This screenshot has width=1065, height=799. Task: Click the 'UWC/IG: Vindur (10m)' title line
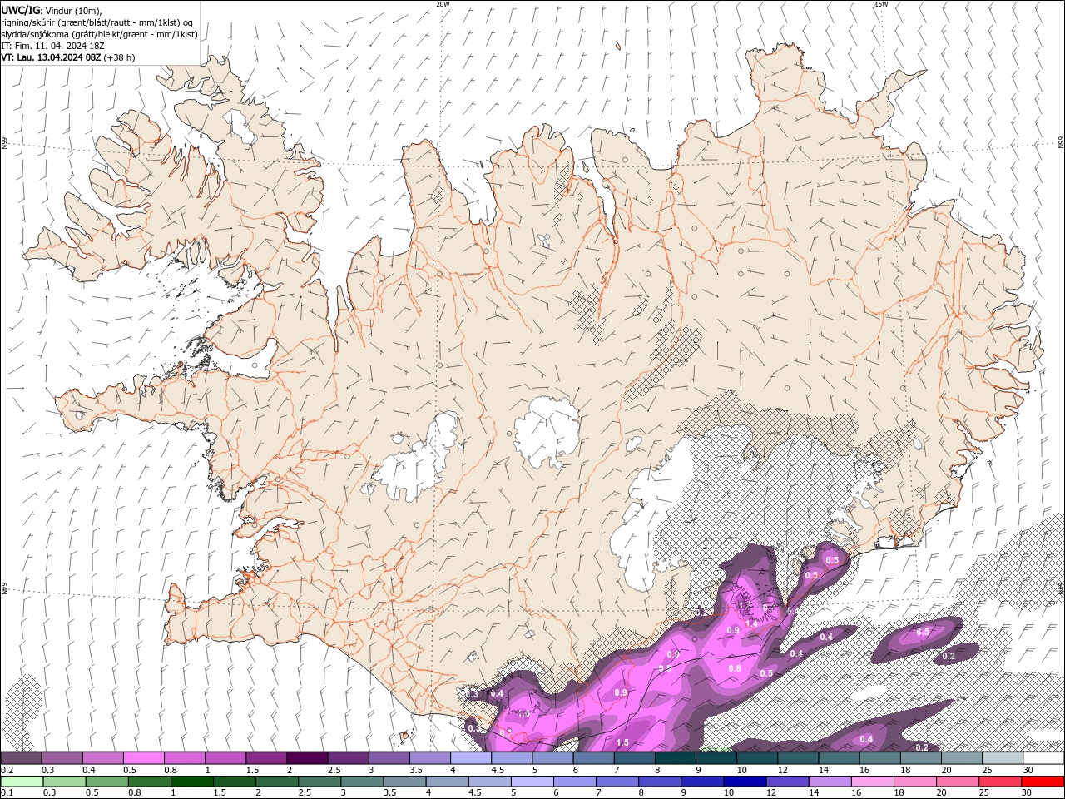click(x=52, y=10)
